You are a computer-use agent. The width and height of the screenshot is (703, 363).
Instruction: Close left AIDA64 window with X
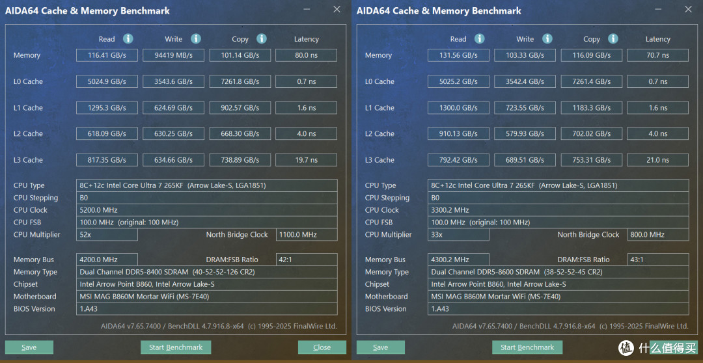pos(337,9)
